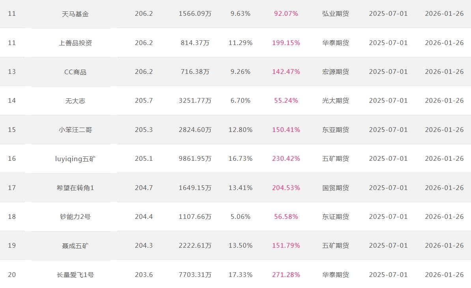Open the CC商品 account
Screen dimensions: 471x288
[75, 72]
